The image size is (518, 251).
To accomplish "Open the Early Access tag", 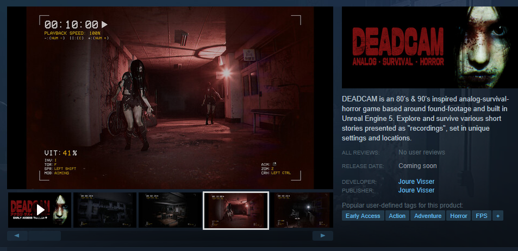I will coord(363,216).
